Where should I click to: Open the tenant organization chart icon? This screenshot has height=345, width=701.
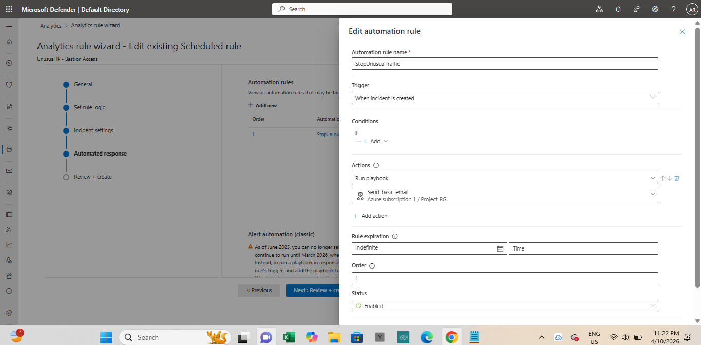pyautogui.click(x=599, y=9)
